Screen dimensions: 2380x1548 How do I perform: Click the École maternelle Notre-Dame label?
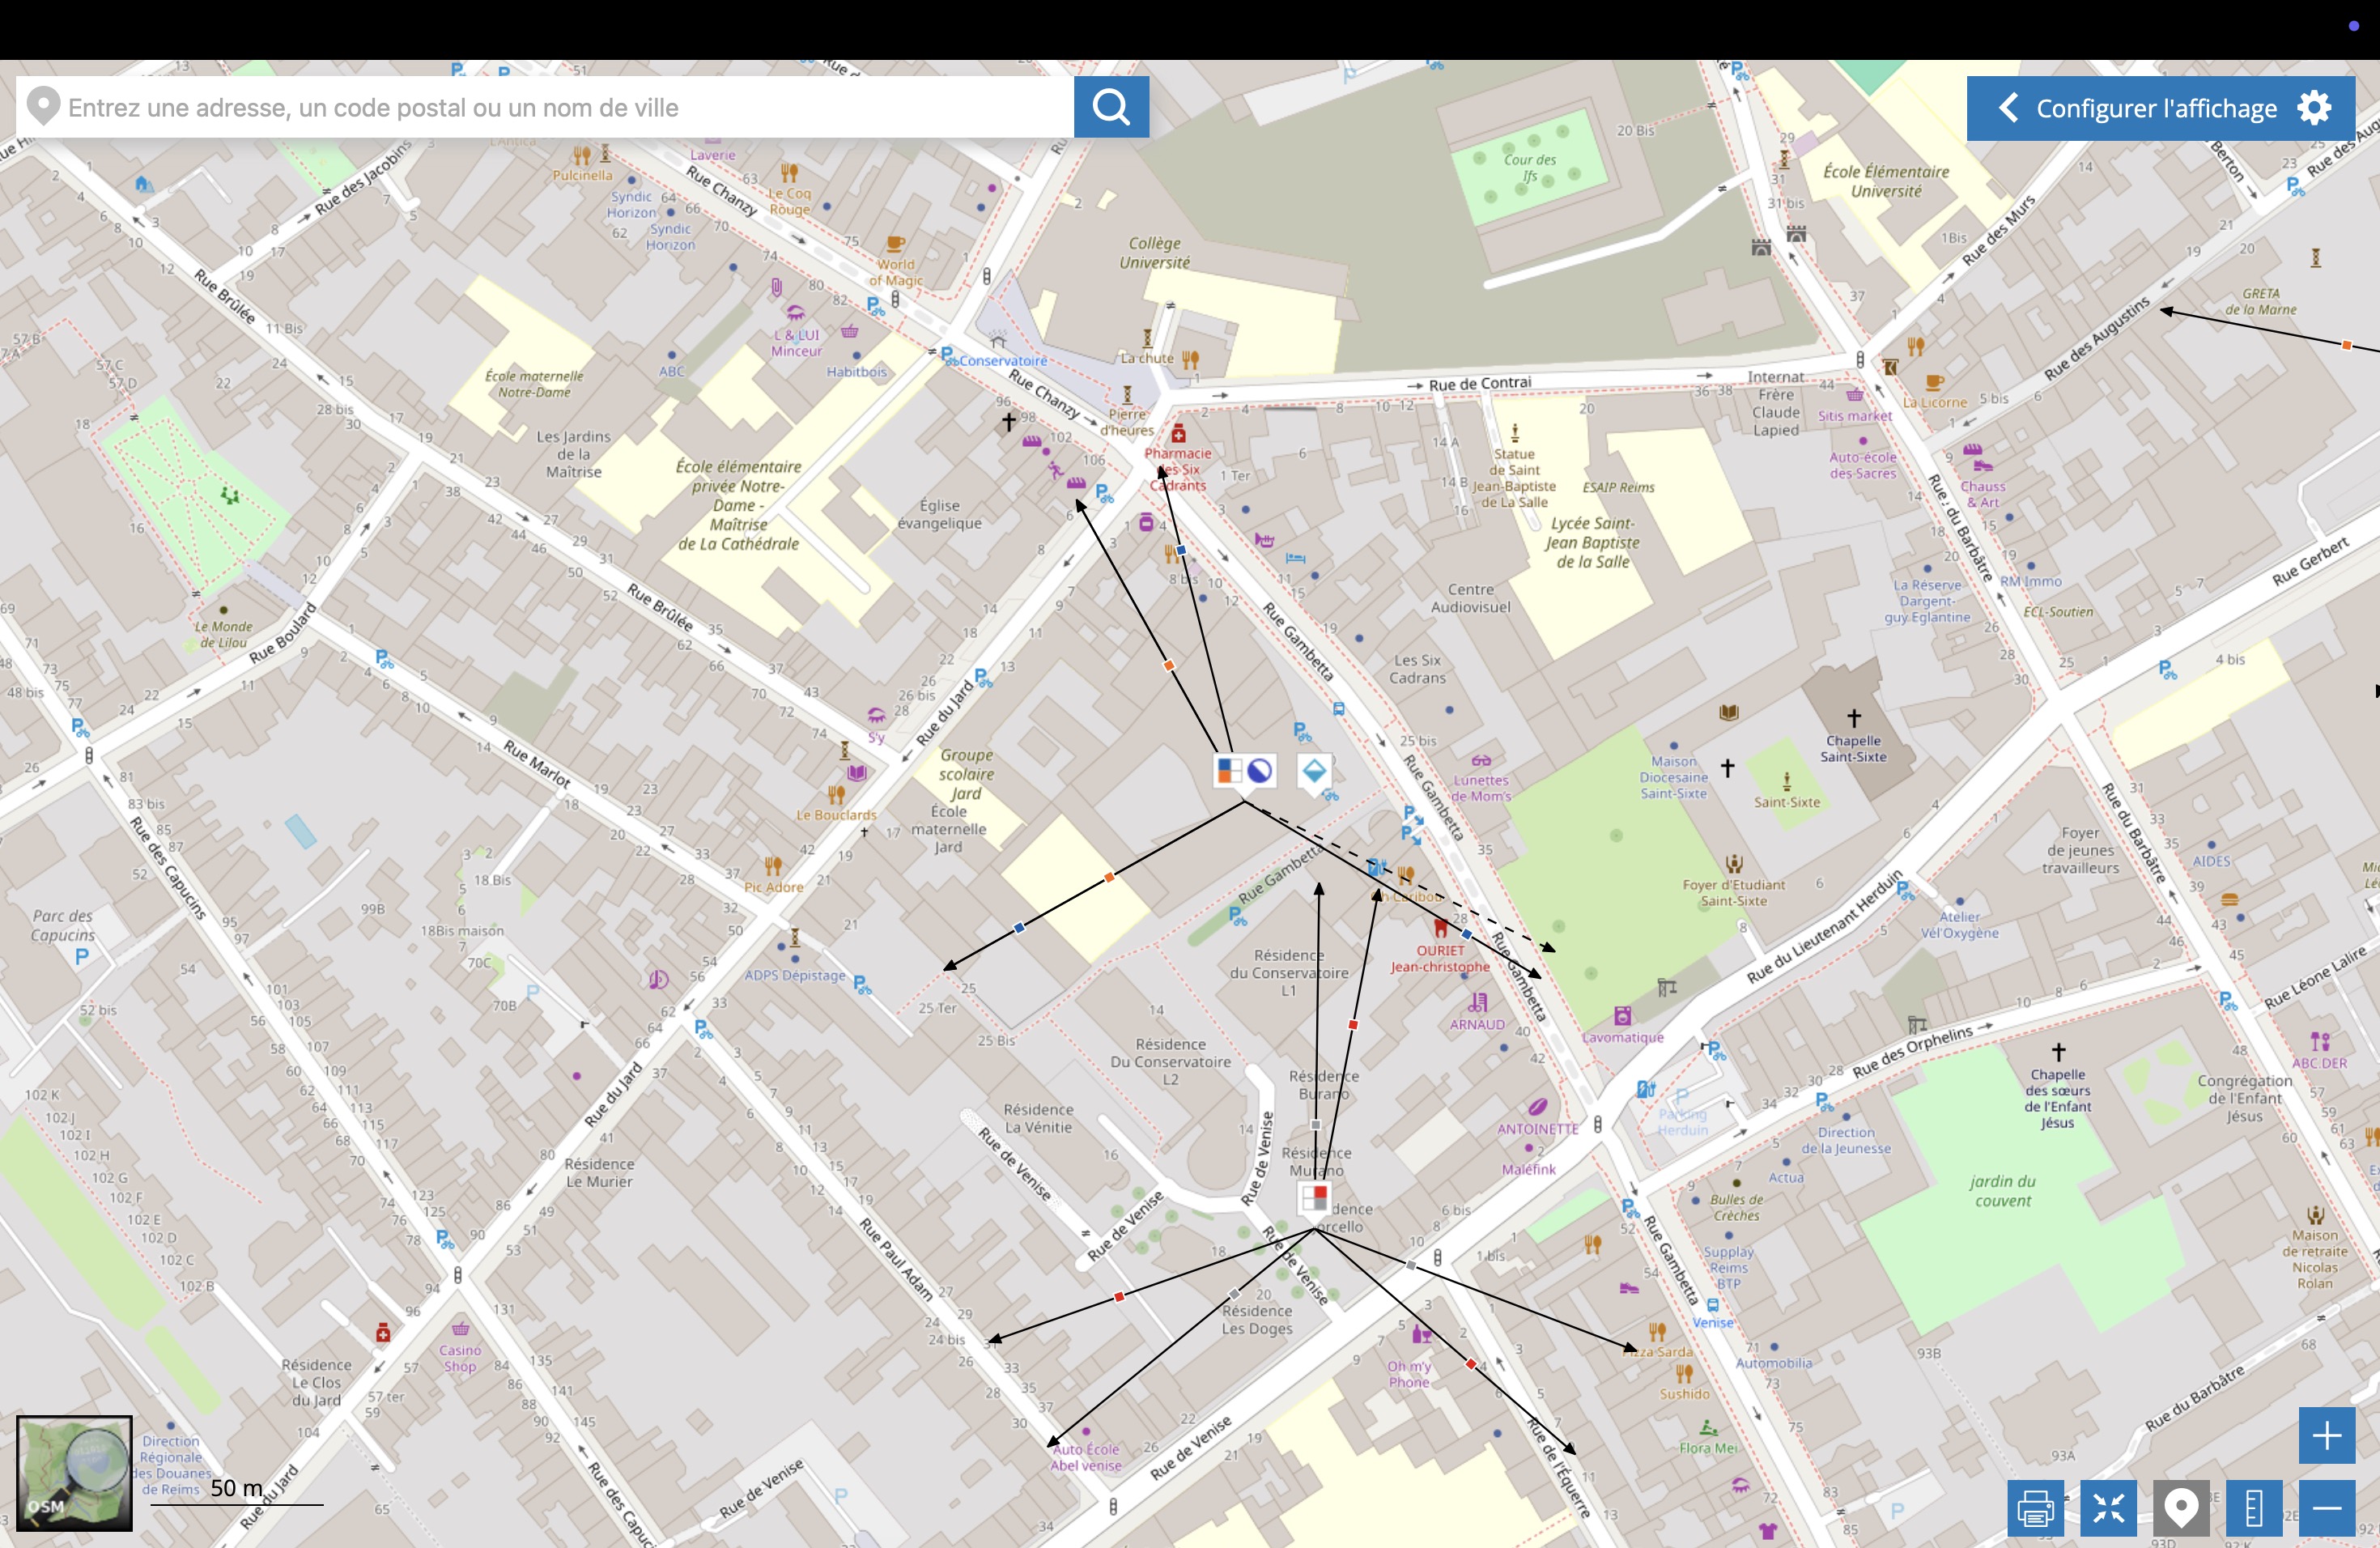[x=534, y=384]
